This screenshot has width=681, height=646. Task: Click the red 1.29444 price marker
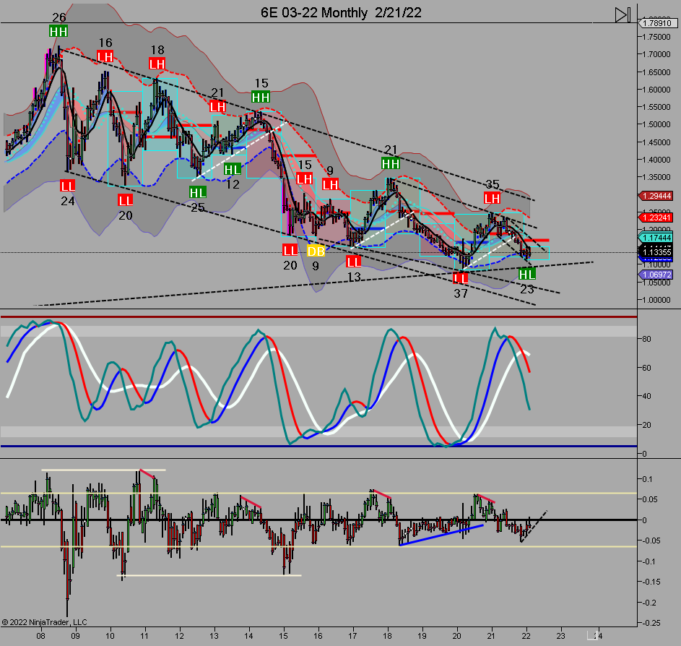pos(656,196)
